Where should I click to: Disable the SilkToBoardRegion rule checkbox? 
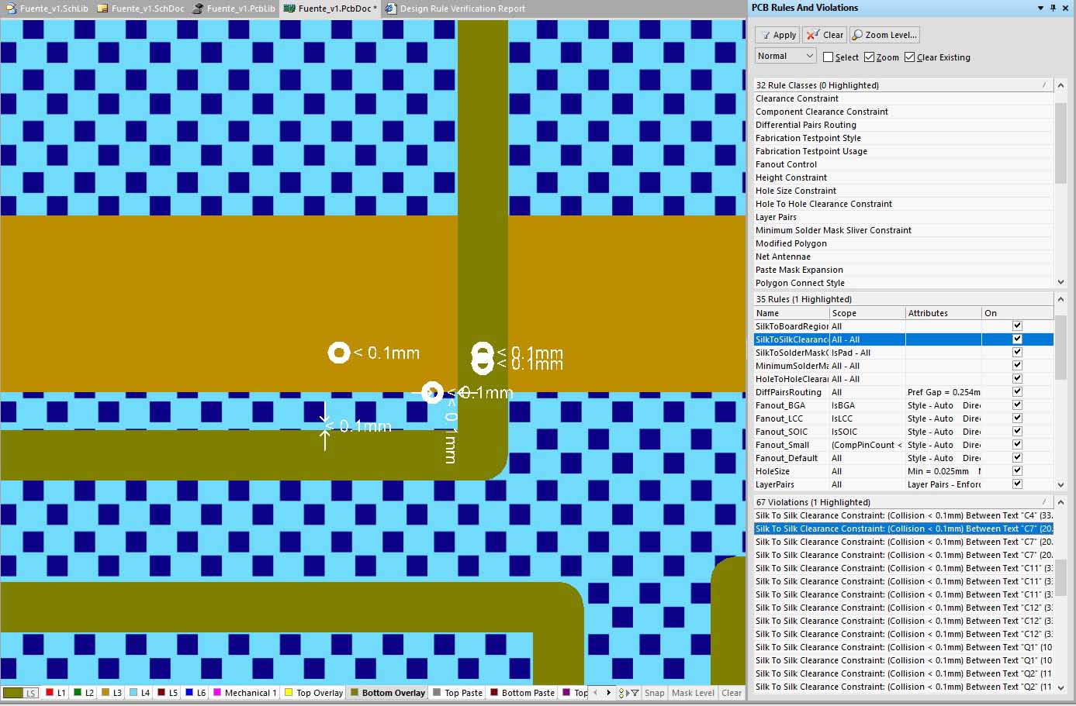(1017, 326)
